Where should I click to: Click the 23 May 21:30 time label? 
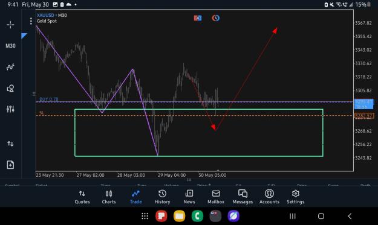(x=50, y=176)
